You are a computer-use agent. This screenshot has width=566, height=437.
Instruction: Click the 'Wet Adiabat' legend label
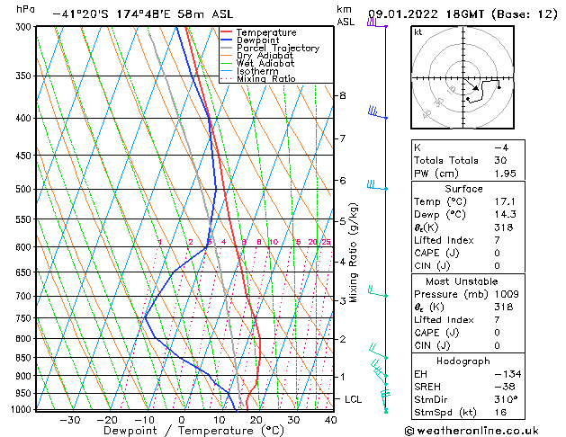(x=265, y=63)
